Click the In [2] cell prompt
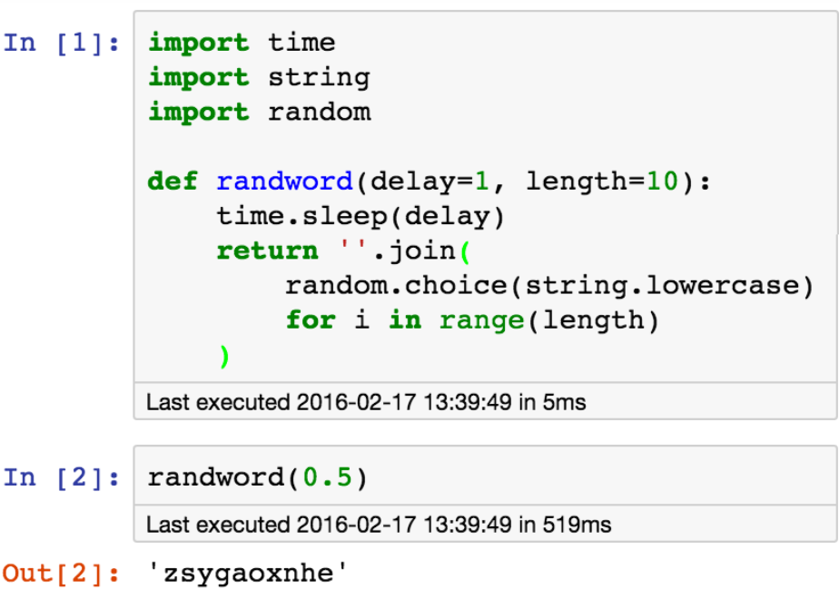The height and width of the screenshot is (599, 839). [62, 478]
